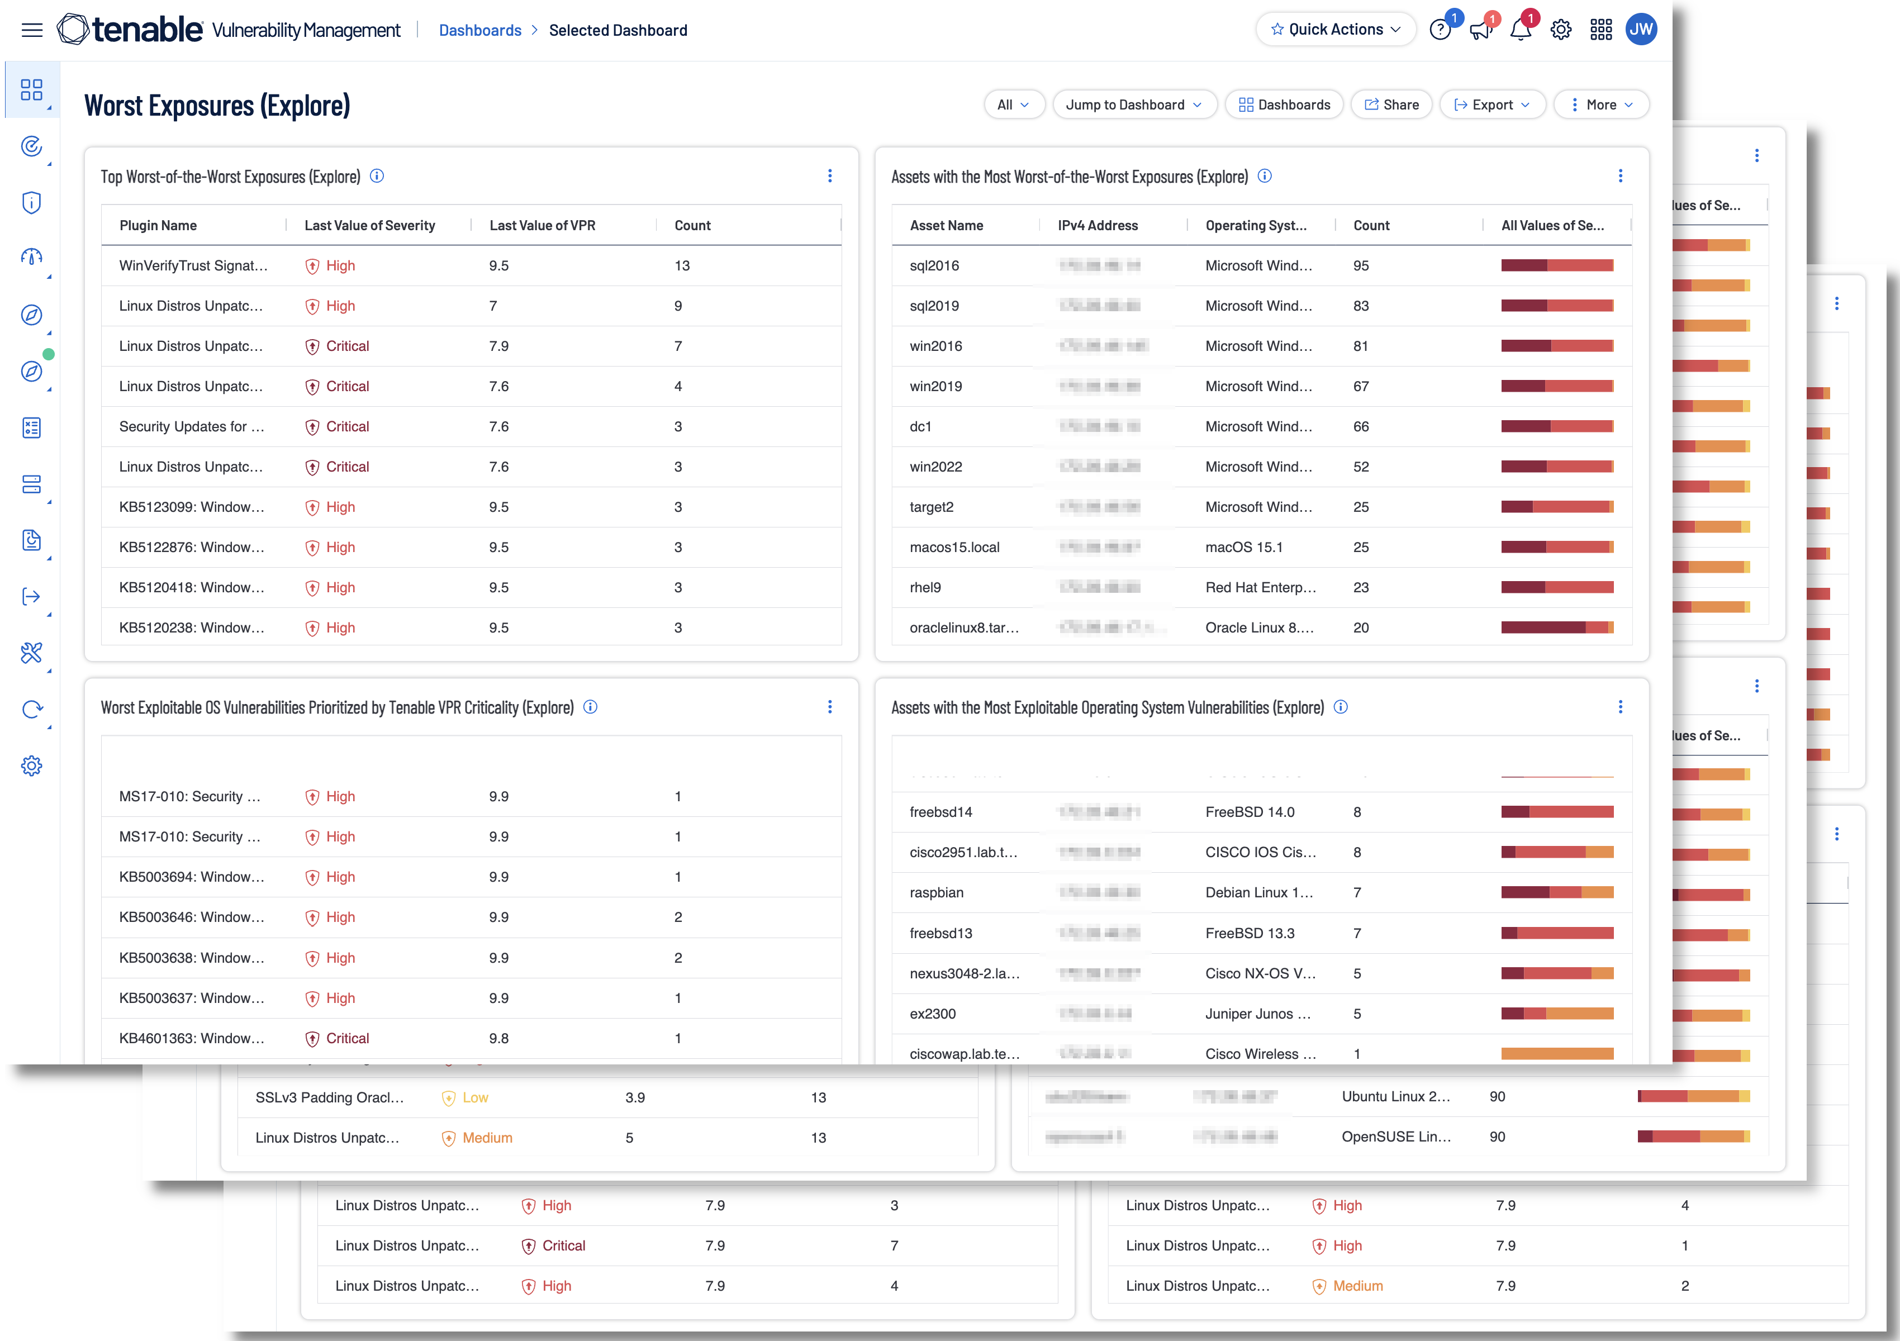Viewport: 1900px width, 1341px height.
Task: Open kebab menu of Top Worst-of-the-Worst Exposures widget
Action: (830, 176)
